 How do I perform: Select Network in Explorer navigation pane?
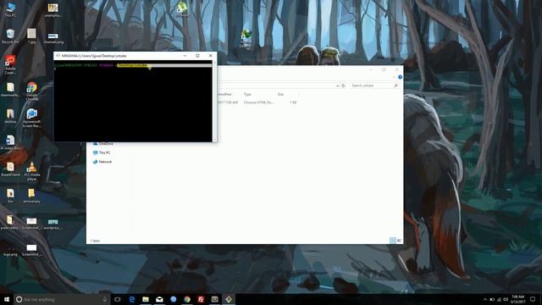[102, 162]
